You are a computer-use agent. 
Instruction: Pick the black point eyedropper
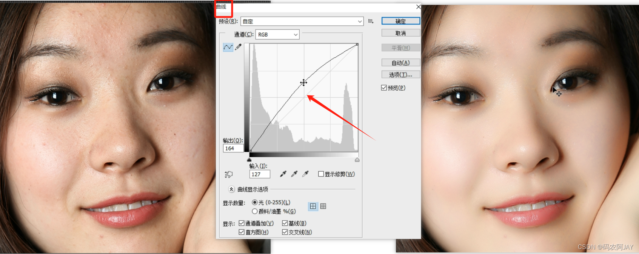tap(283, 174)
